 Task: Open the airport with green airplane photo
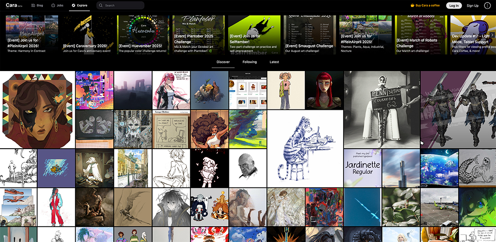coord(439,207)
